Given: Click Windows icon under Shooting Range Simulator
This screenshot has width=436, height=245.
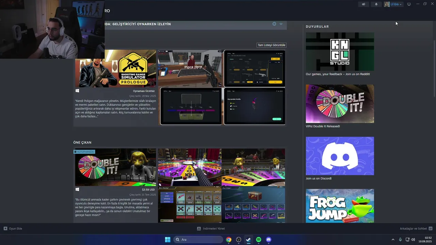Looking at the screenshot, I should [77, 91].
